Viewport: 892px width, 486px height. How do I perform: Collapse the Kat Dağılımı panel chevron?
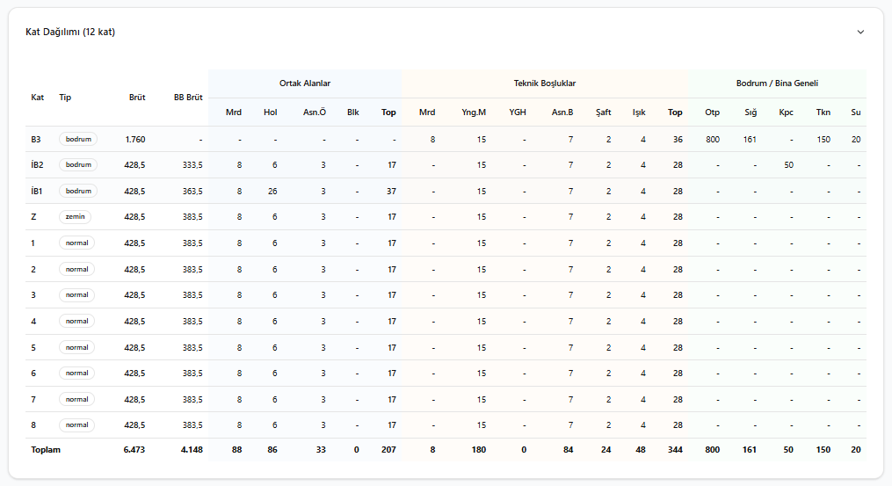860,32
